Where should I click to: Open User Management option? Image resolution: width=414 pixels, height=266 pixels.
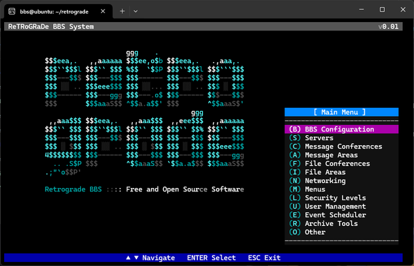(x=341, y=207)
